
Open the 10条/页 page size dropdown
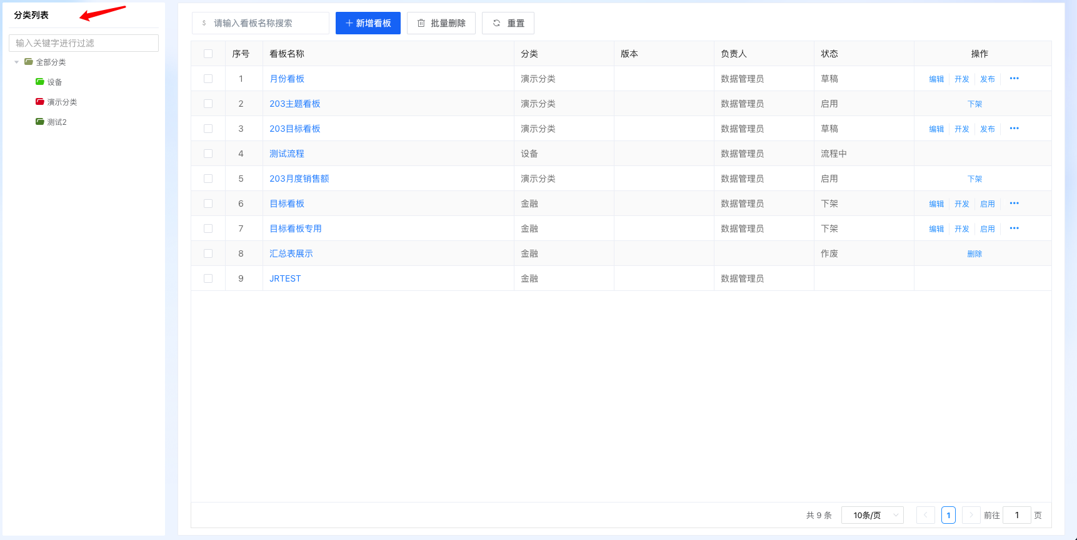872,515
